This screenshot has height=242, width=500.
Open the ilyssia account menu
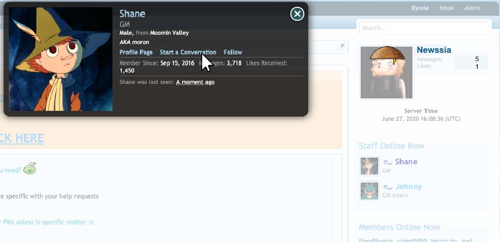[420, 8]
